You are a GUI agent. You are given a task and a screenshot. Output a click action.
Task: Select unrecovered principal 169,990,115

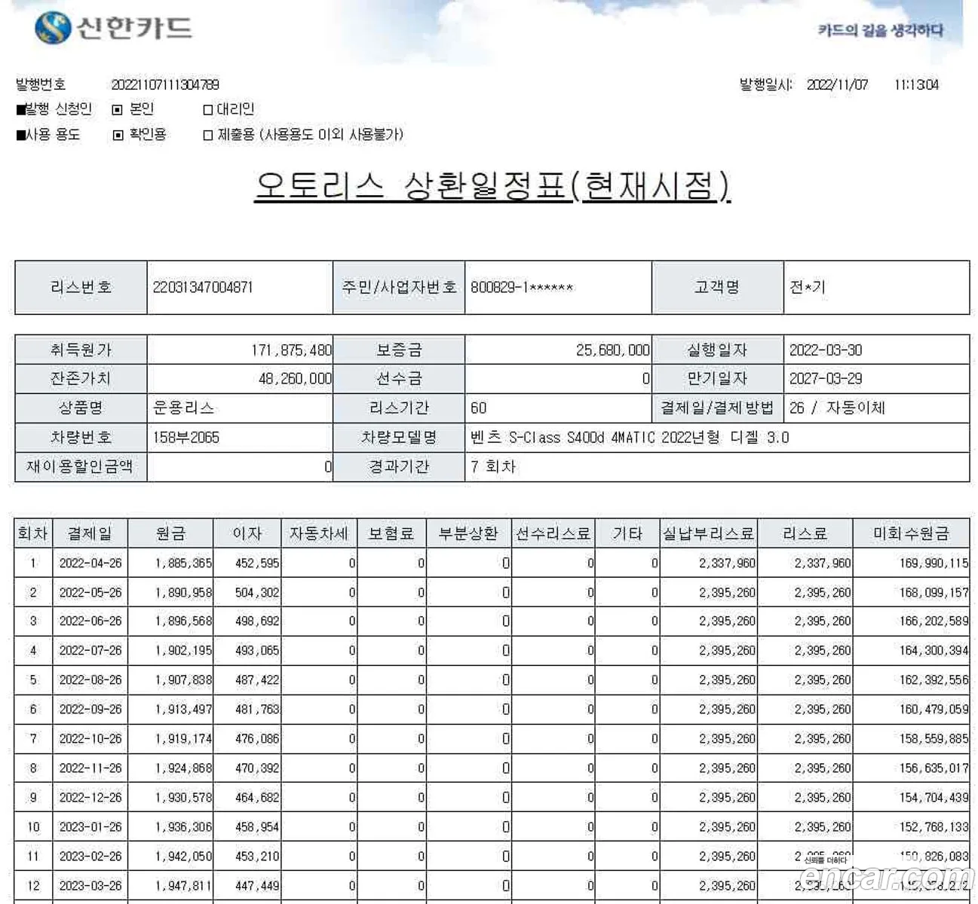934,563
